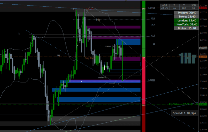Click the 50 Fibonacci level label
The image size is (208, 132).
point(154,44)
